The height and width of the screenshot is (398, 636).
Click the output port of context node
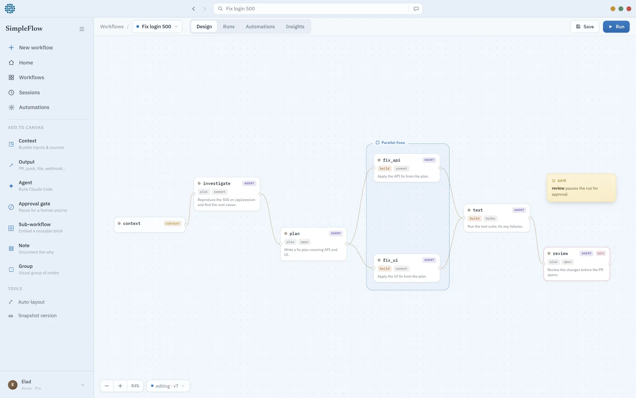click(x=185, y=225)
